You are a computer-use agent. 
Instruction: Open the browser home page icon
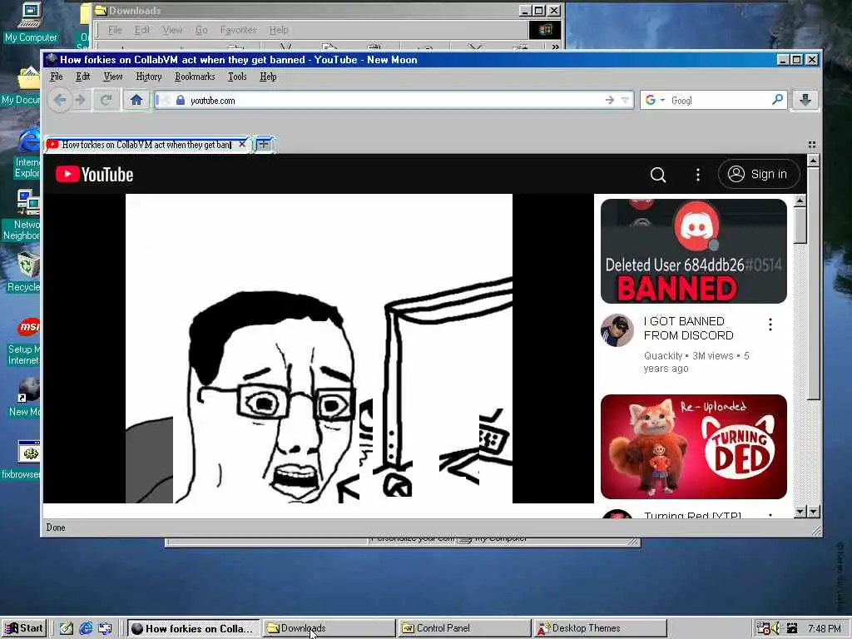[x=136, y=100]
